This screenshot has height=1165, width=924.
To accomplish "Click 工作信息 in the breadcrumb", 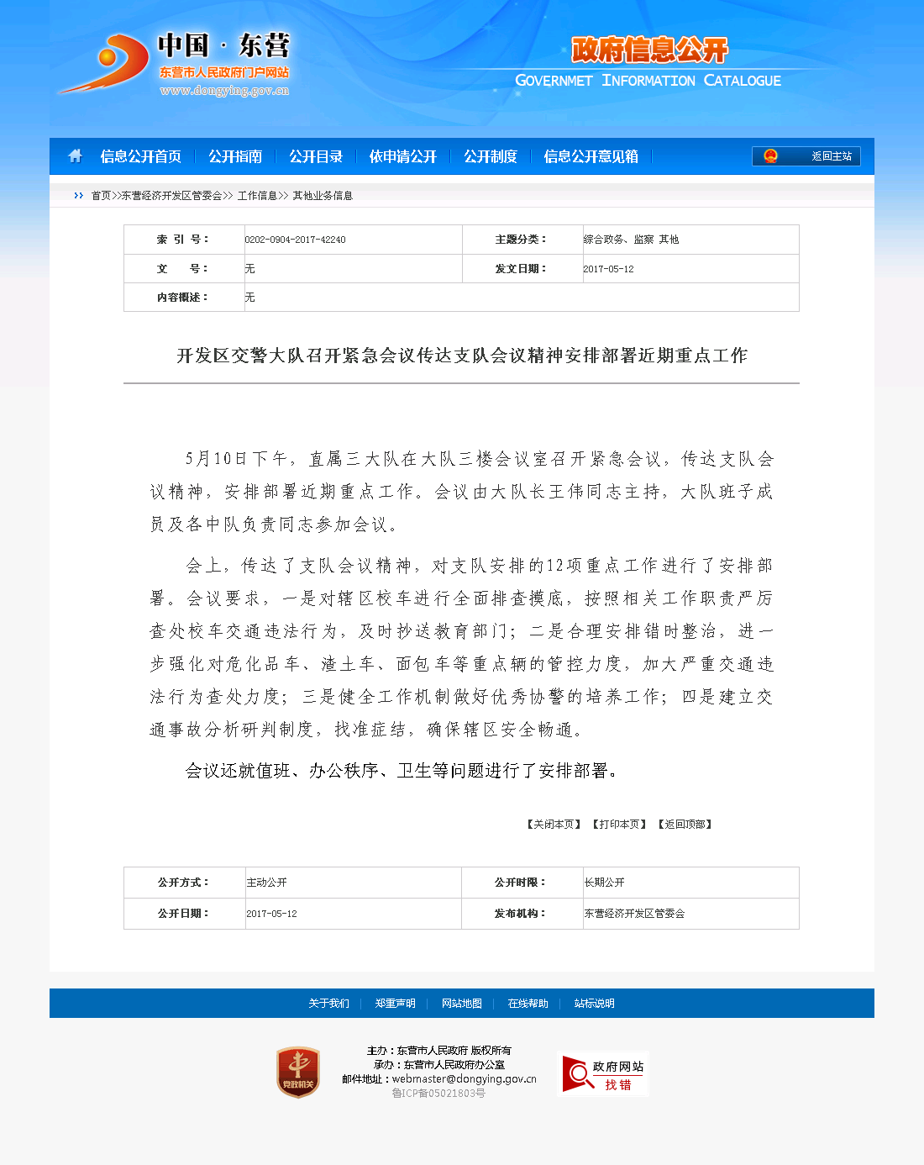I will 257,196.
